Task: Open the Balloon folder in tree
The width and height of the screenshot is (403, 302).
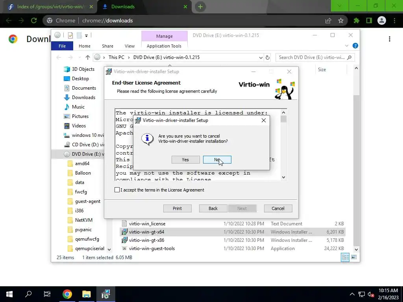Action: coord(79,173)
